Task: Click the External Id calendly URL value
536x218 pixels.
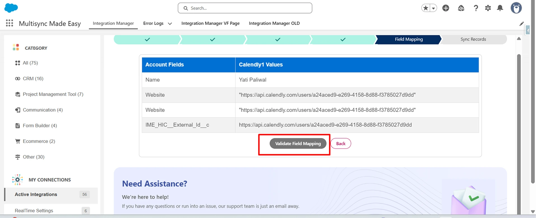Action: tap(325, 125)
